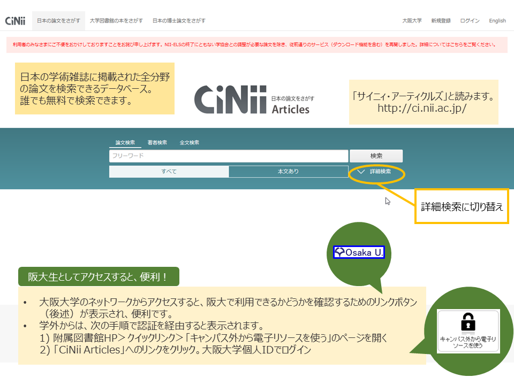The width and height of the screenshot is (514, 385).
Task: Click the CiNii logo in top navigation
Action: click(15, 21)
